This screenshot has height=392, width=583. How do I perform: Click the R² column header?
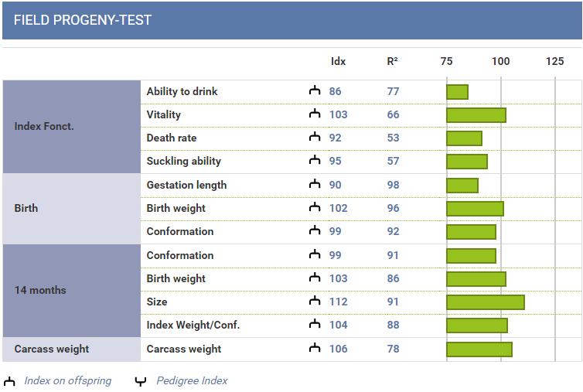tap(392, 61)
